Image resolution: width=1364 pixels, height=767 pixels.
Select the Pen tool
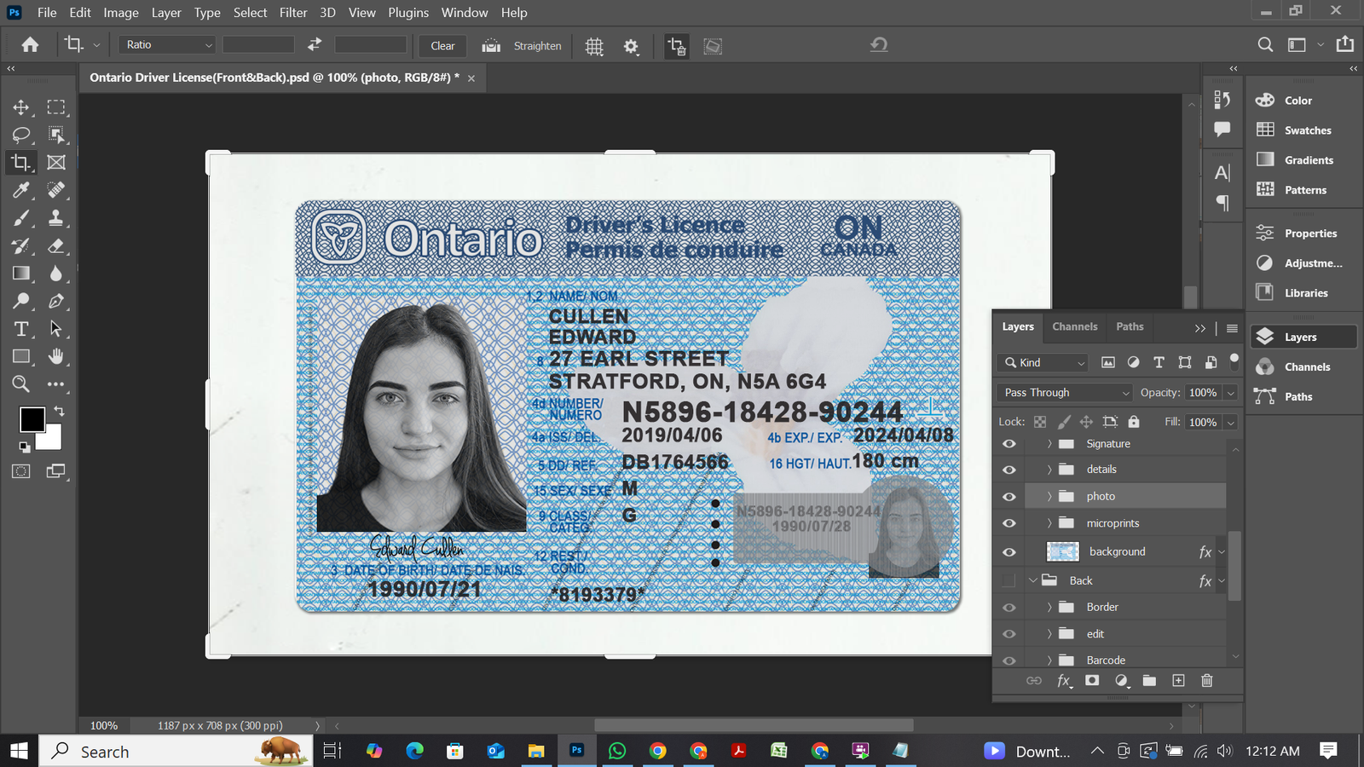pyautogui.click(x=56, y=301)
